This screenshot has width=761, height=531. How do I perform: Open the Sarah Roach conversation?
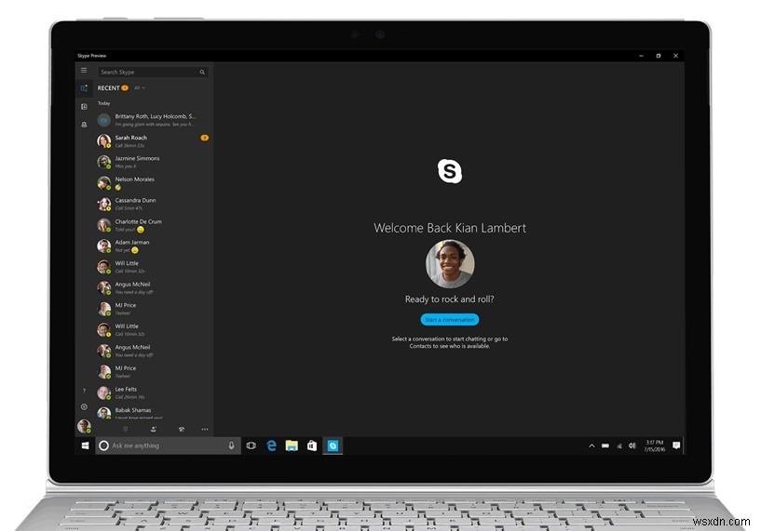click(x=154, y=141)
